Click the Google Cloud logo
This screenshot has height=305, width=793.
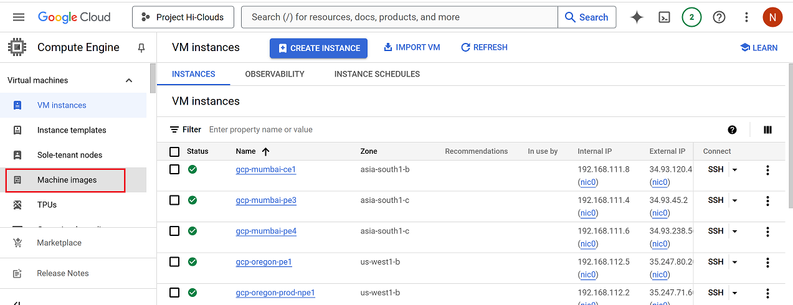(x=74, y=17)
